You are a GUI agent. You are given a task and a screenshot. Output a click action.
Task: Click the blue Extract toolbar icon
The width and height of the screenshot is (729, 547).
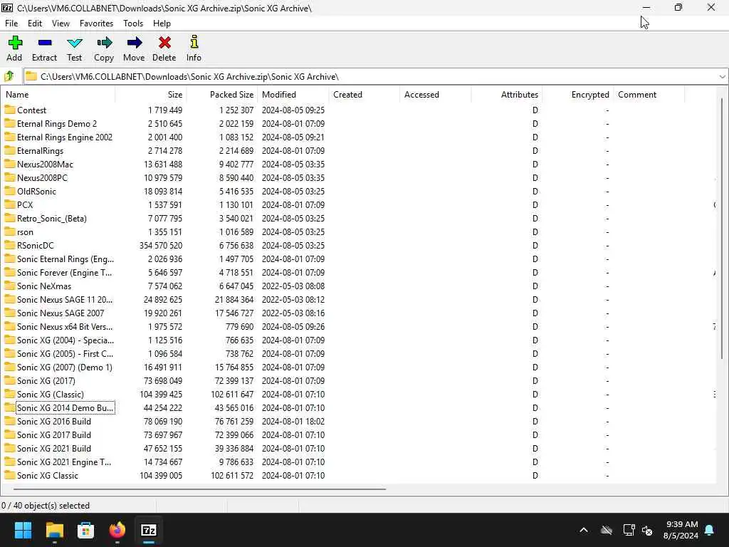[x=45, y=43]
